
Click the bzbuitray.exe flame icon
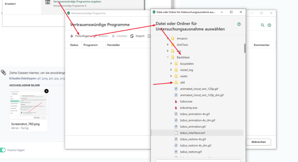pos(176,108)
